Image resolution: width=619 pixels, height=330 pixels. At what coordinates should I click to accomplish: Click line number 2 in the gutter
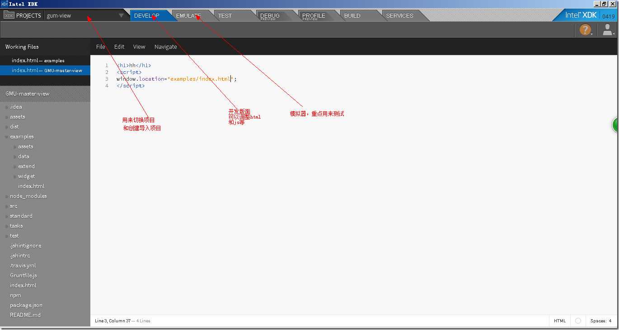click(x=107, y=72)
